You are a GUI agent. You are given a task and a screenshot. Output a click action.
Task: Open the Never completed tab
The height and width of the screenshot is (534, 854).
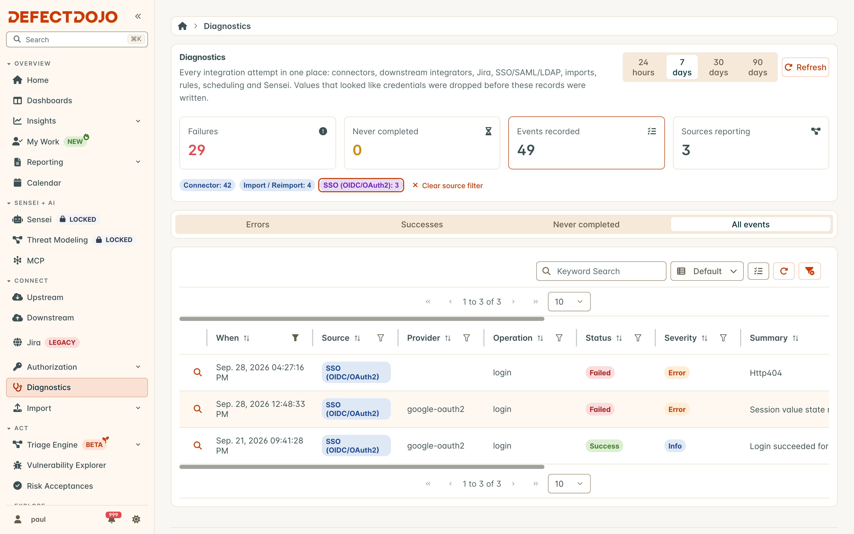pos(586,225)
